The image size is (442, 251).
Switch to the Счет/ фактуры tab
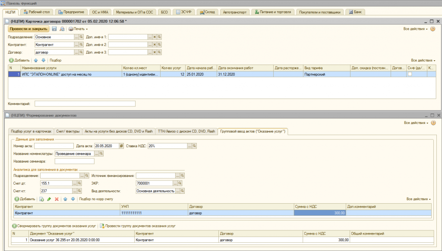pyautogui.click(x=68, y=131)
